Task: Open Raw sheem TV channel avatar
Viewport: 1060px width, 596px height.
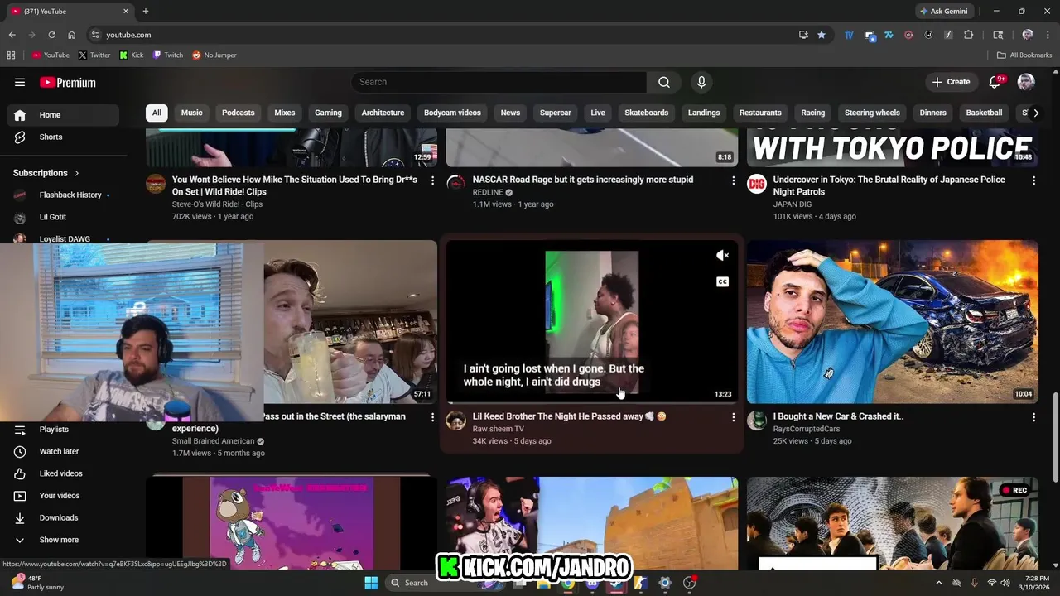Action: tap(456, 421)
